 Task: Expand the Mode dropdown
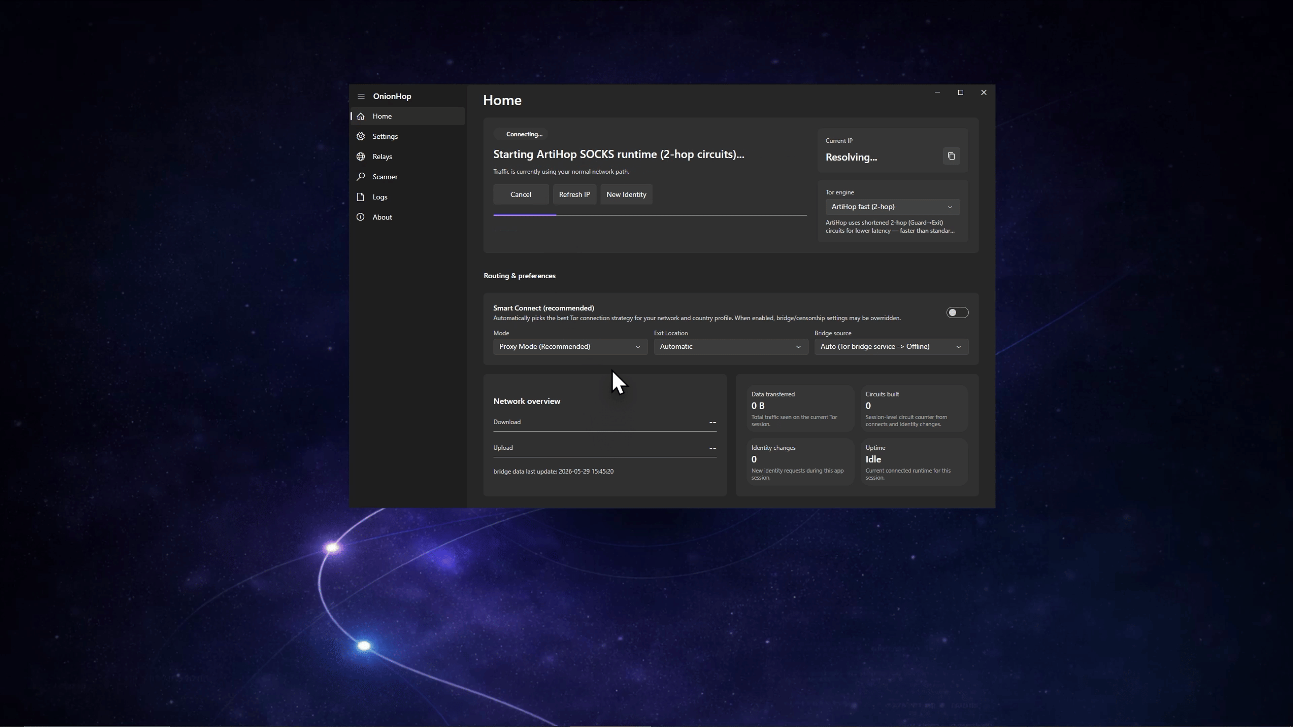pos(570,347)
